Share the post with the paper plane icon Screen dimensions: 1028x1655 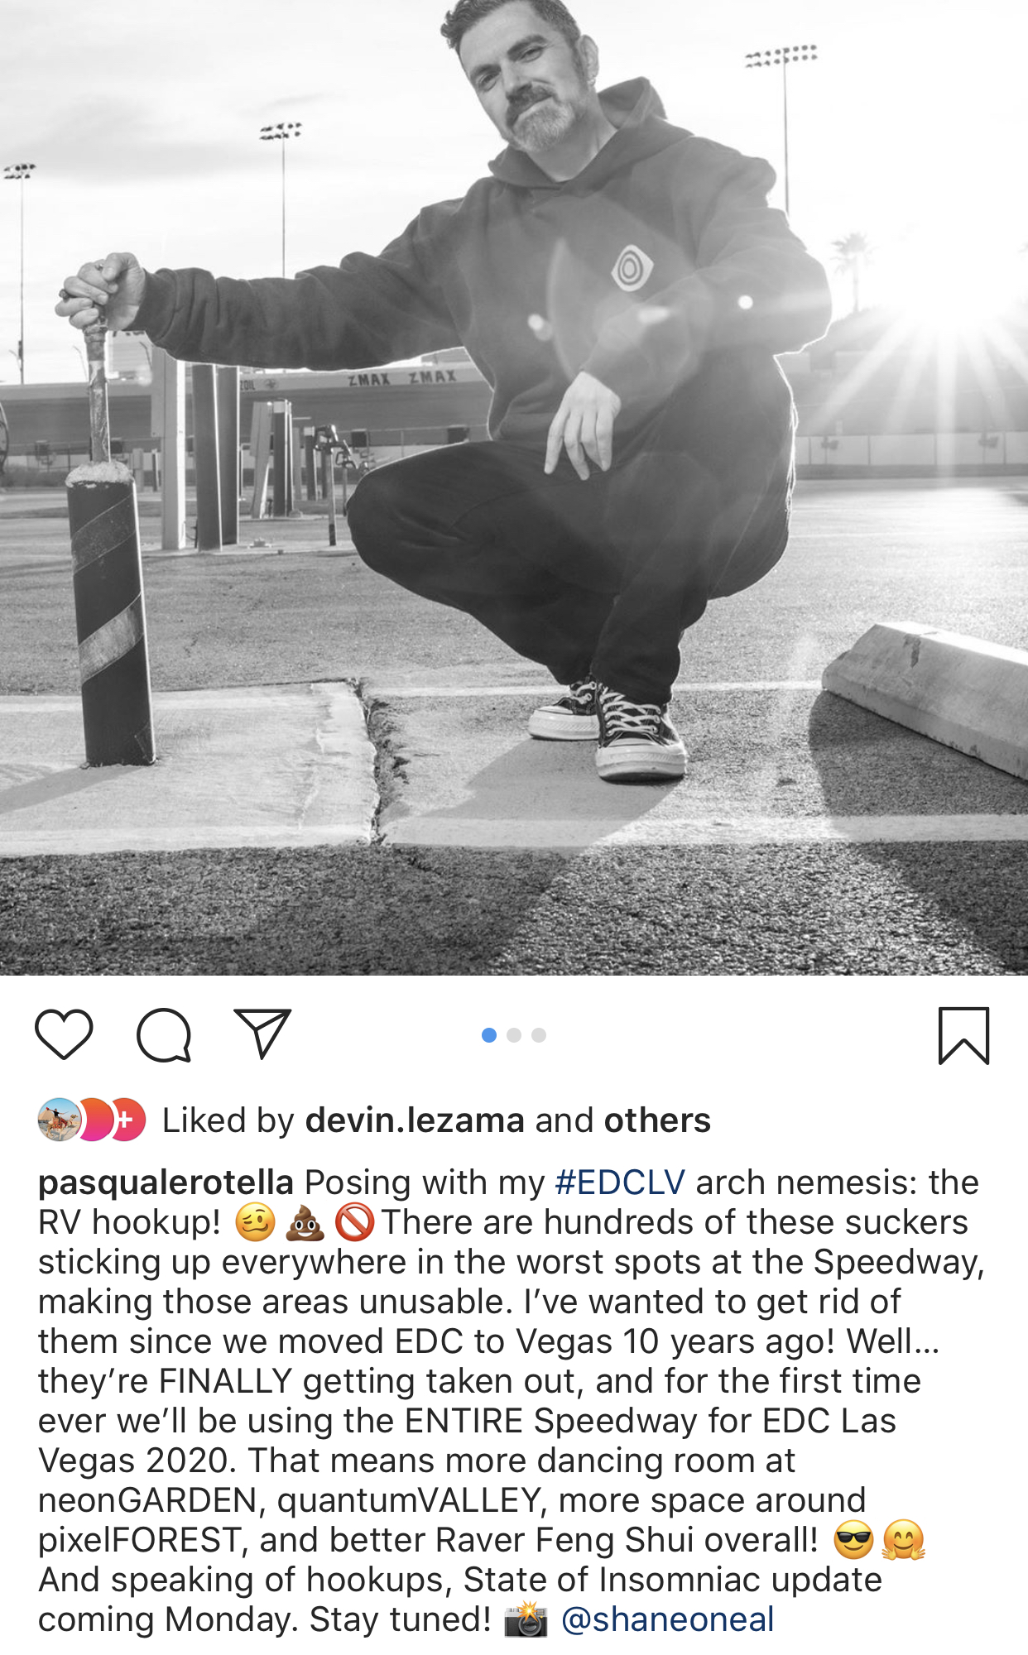262,1034
